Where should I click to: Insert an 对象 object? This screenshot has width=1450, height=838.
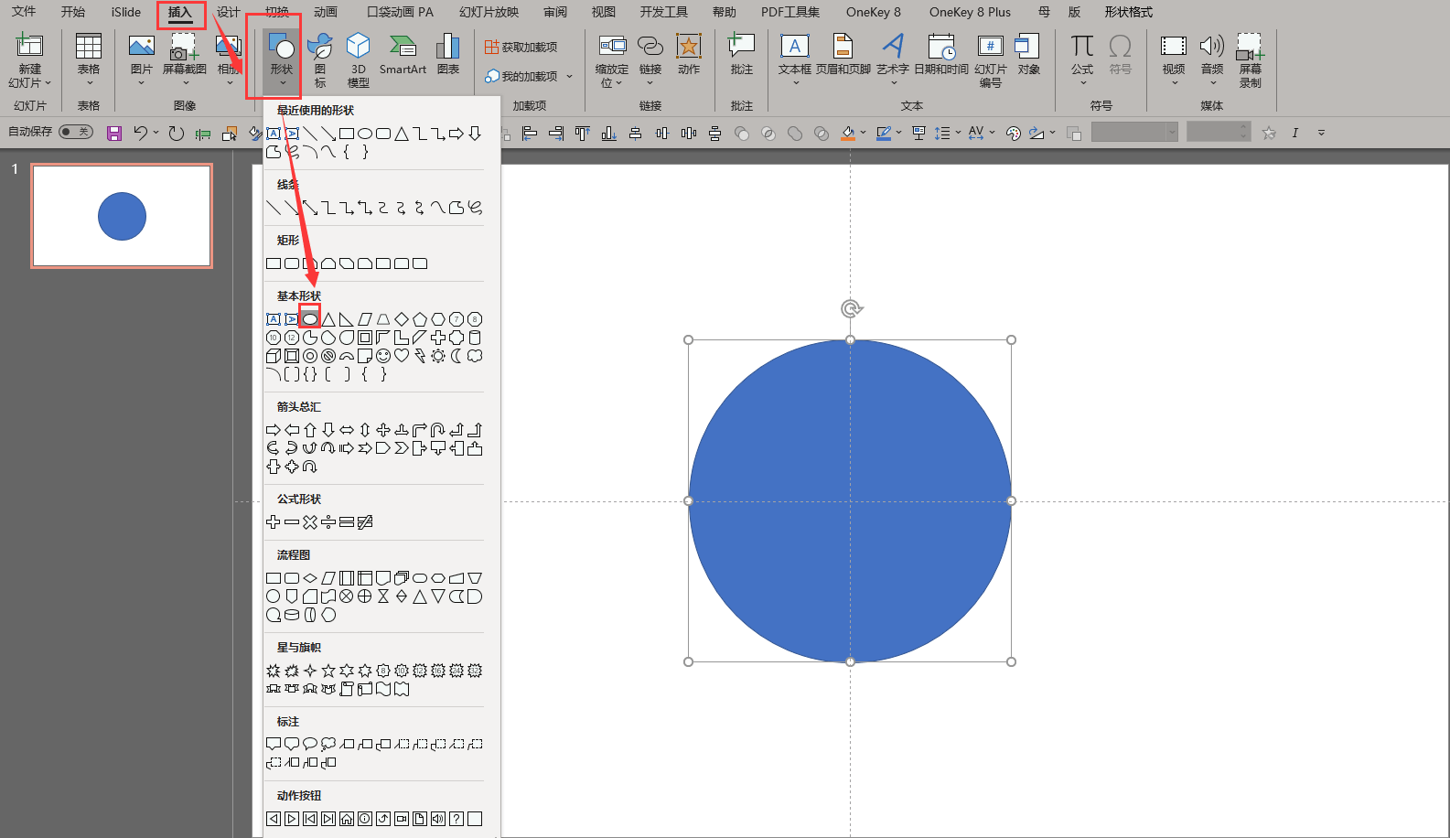tap(1029, 55)
